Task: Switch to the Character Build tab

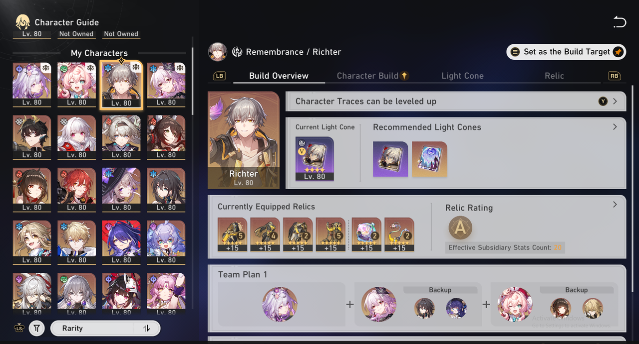Action: click(372, 76)
